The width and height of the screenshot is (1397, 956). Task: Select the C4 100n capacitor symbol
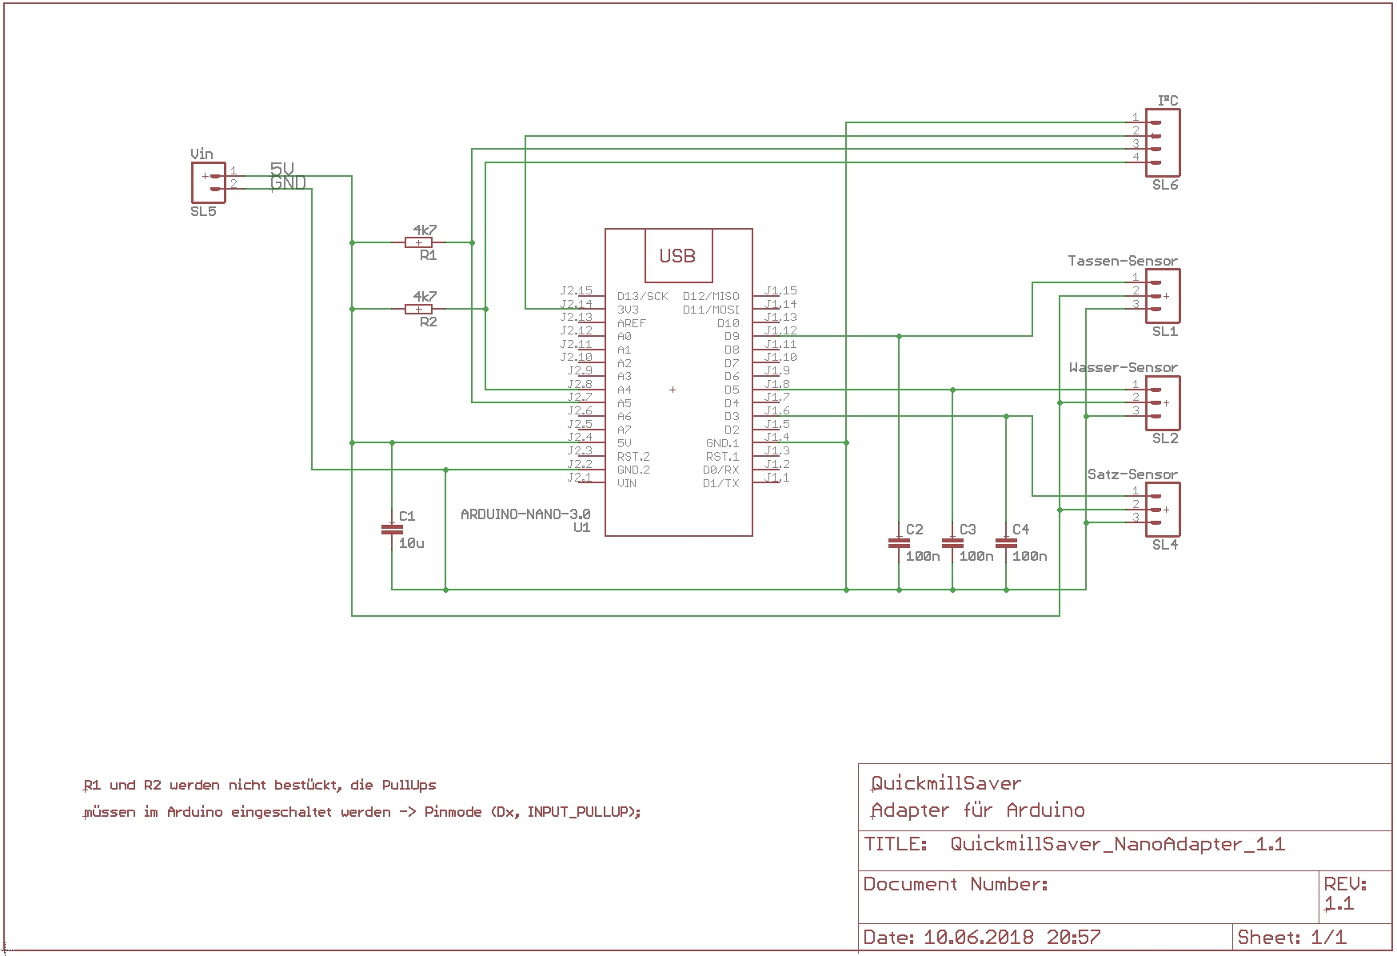tap(1006, 542)
